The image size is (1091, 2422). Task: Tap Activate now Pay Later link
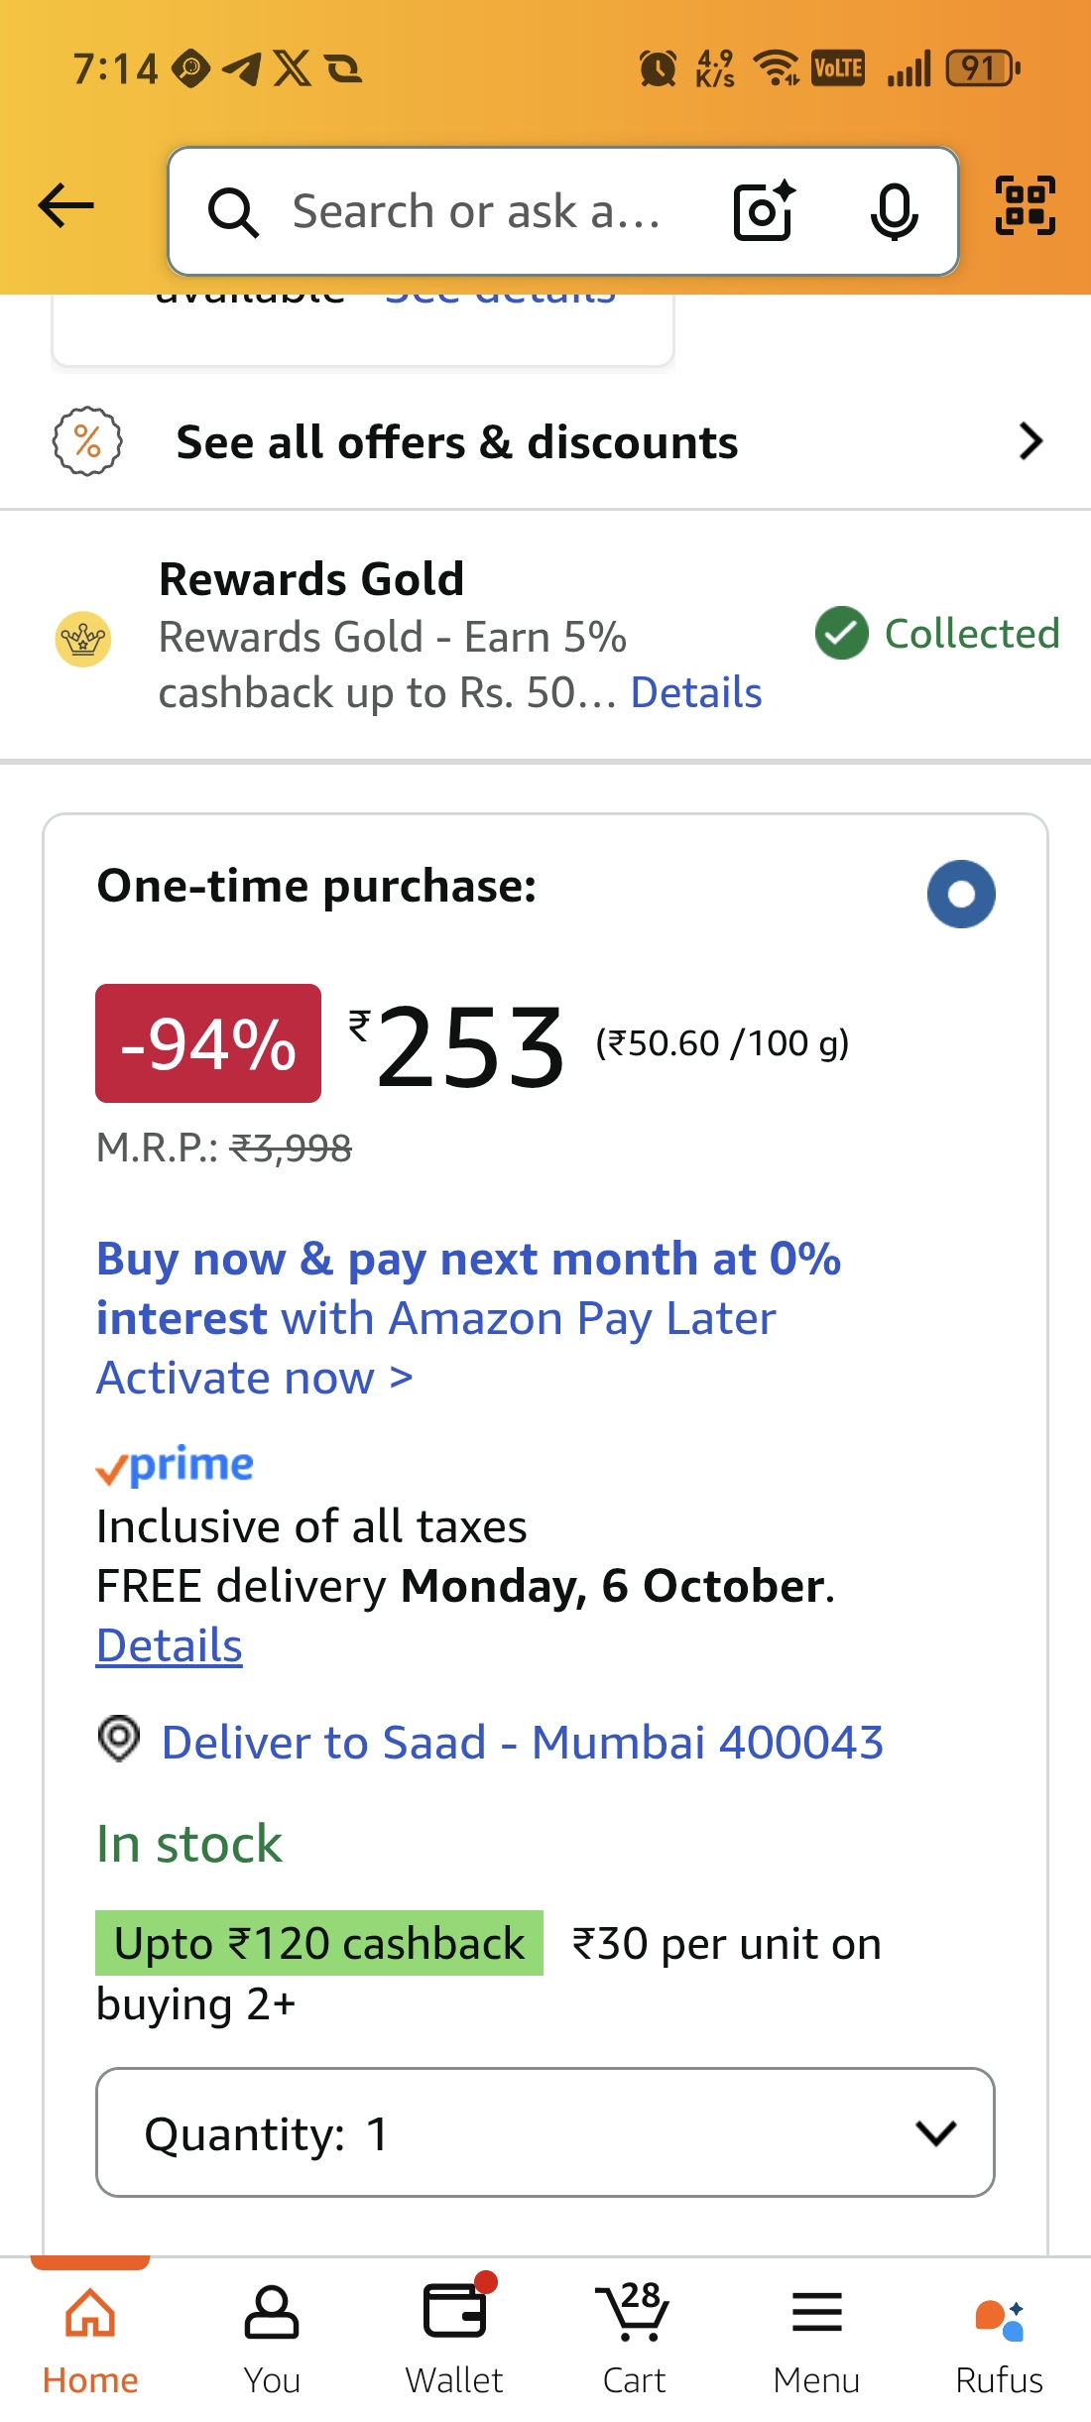click(255, 1378)
